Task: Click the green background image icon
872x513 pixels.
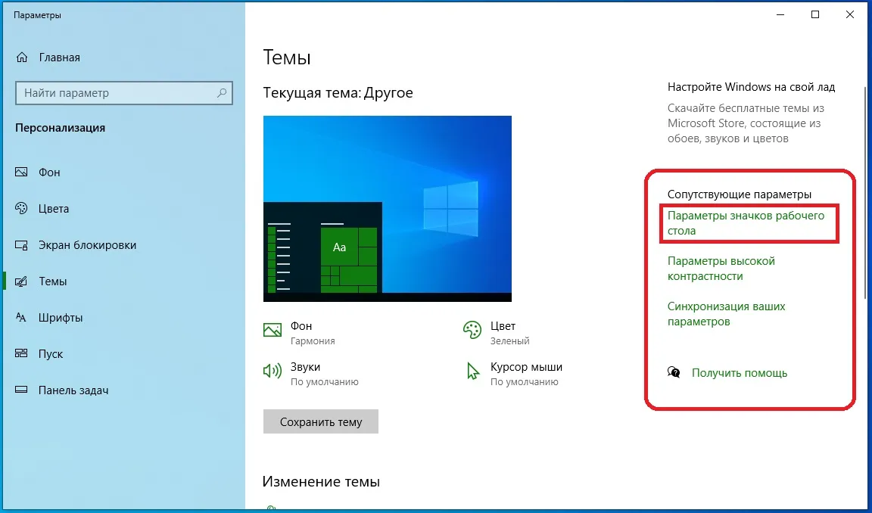Action: coord(272,330)
